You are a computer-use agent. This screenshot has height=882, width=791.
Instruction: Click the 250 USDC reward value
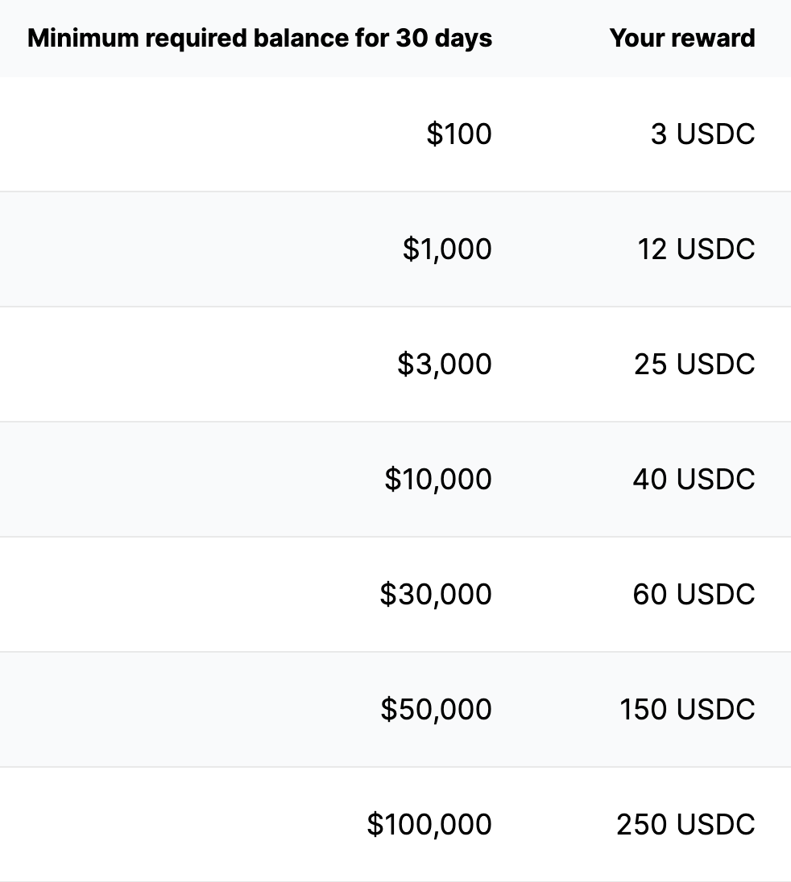[x=685, y=824]
